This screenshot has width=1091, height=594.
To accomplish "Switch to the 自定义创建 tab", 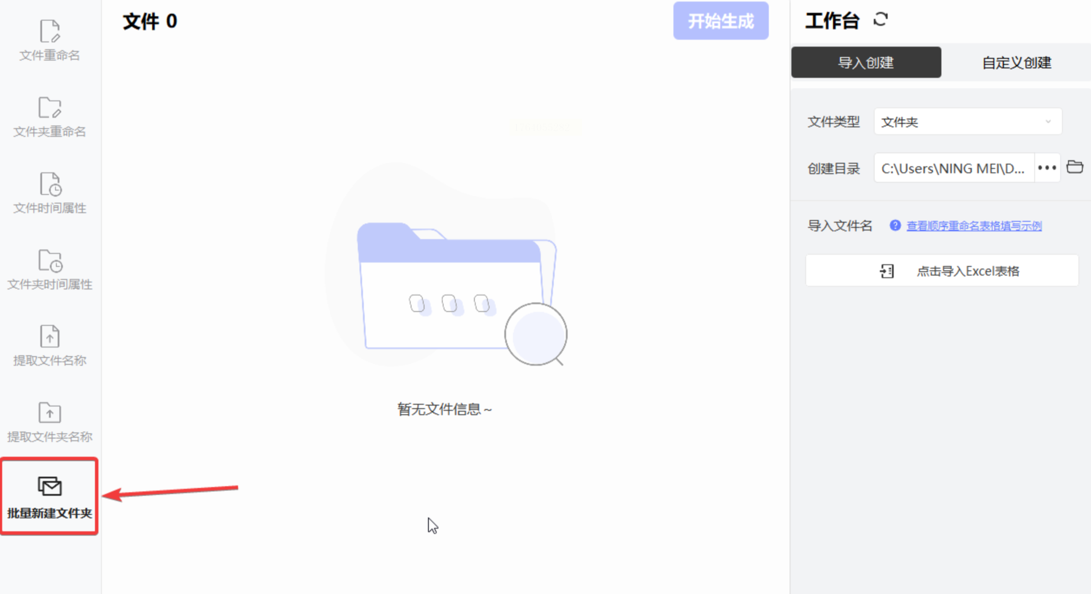I will [1016, 62].
